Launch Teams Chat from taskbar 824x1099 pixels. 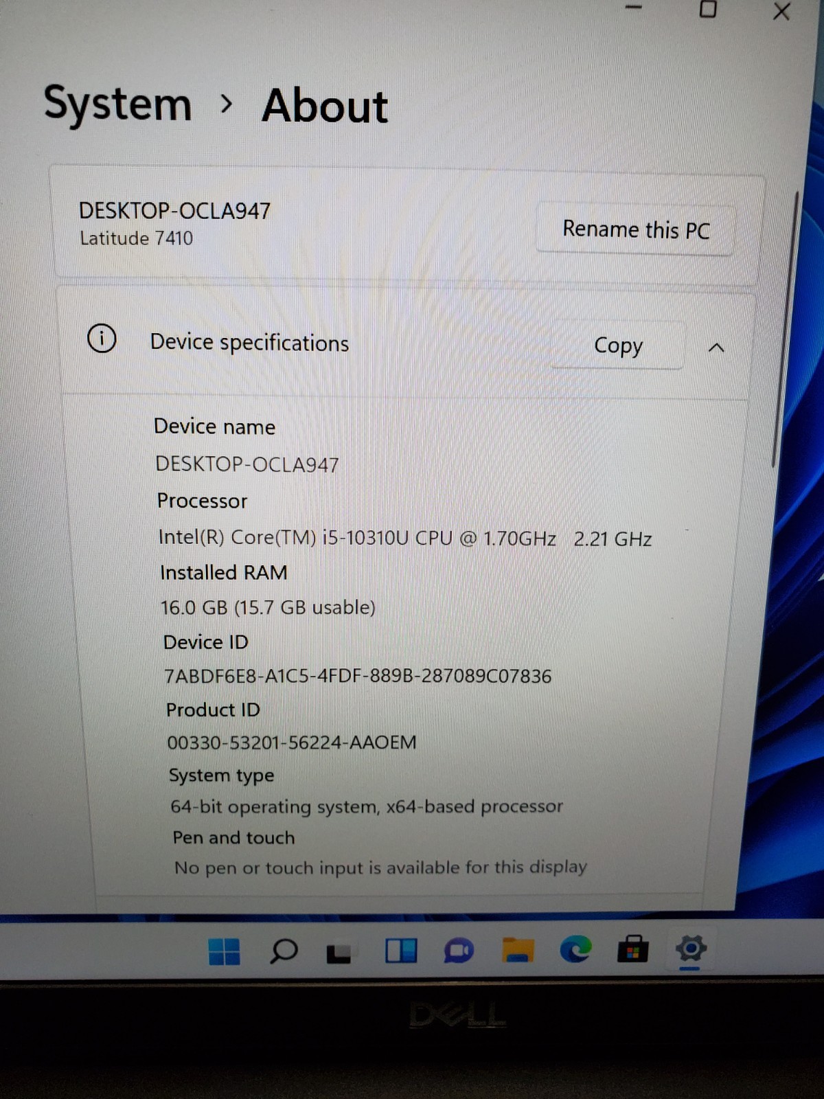(x=458, y=951)
